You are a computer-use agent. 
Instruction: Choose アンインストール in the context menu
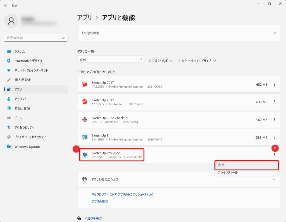pyautogui.click(x=228, y=173)
